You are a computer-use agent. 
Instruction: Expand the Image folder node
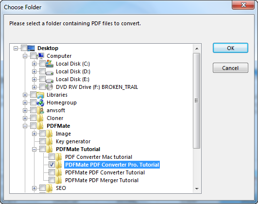pyautogui.click(x=34, y=134)
